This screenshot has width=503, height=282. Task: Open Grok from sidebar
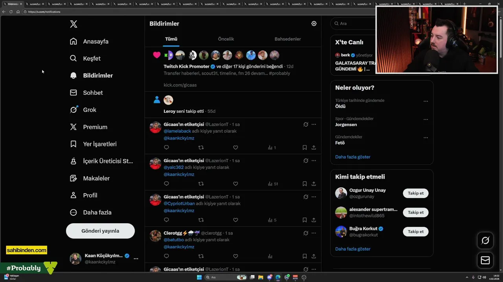(x=83, y=110)
